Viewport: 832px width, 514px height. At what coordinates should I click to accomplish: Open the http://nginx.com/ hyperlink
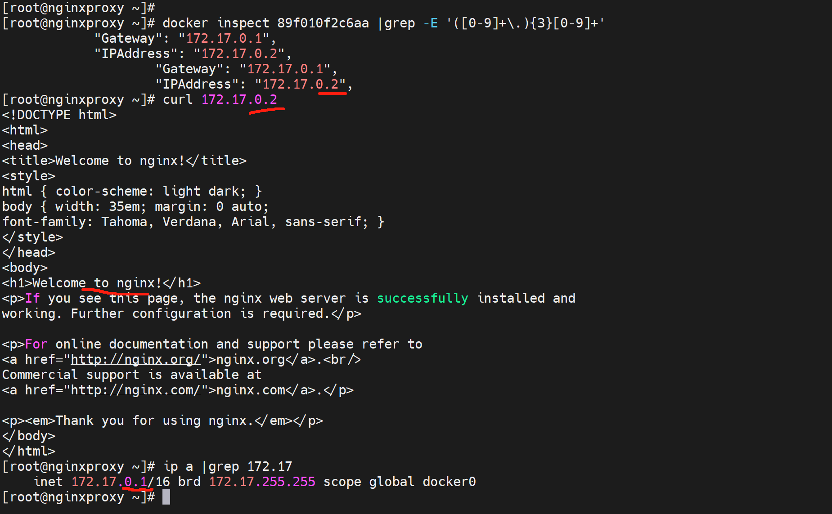[135, 390]
